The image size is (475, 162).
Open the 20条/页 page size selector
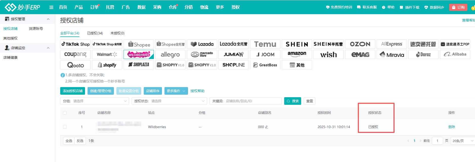[463, 141]
